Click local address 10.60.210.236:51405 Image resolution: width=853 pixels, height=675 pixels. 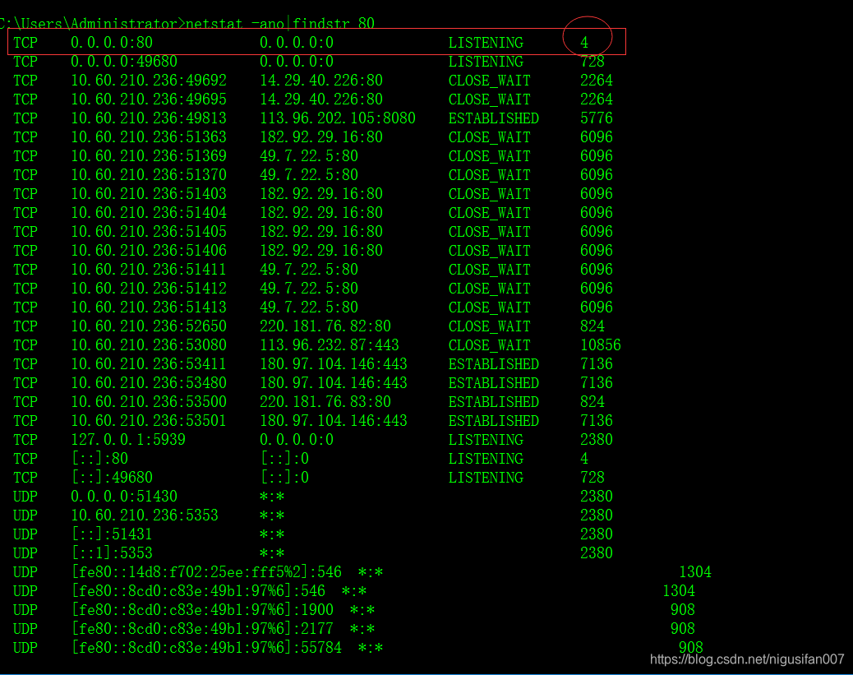pyautogui.click(x=149, y=232)
